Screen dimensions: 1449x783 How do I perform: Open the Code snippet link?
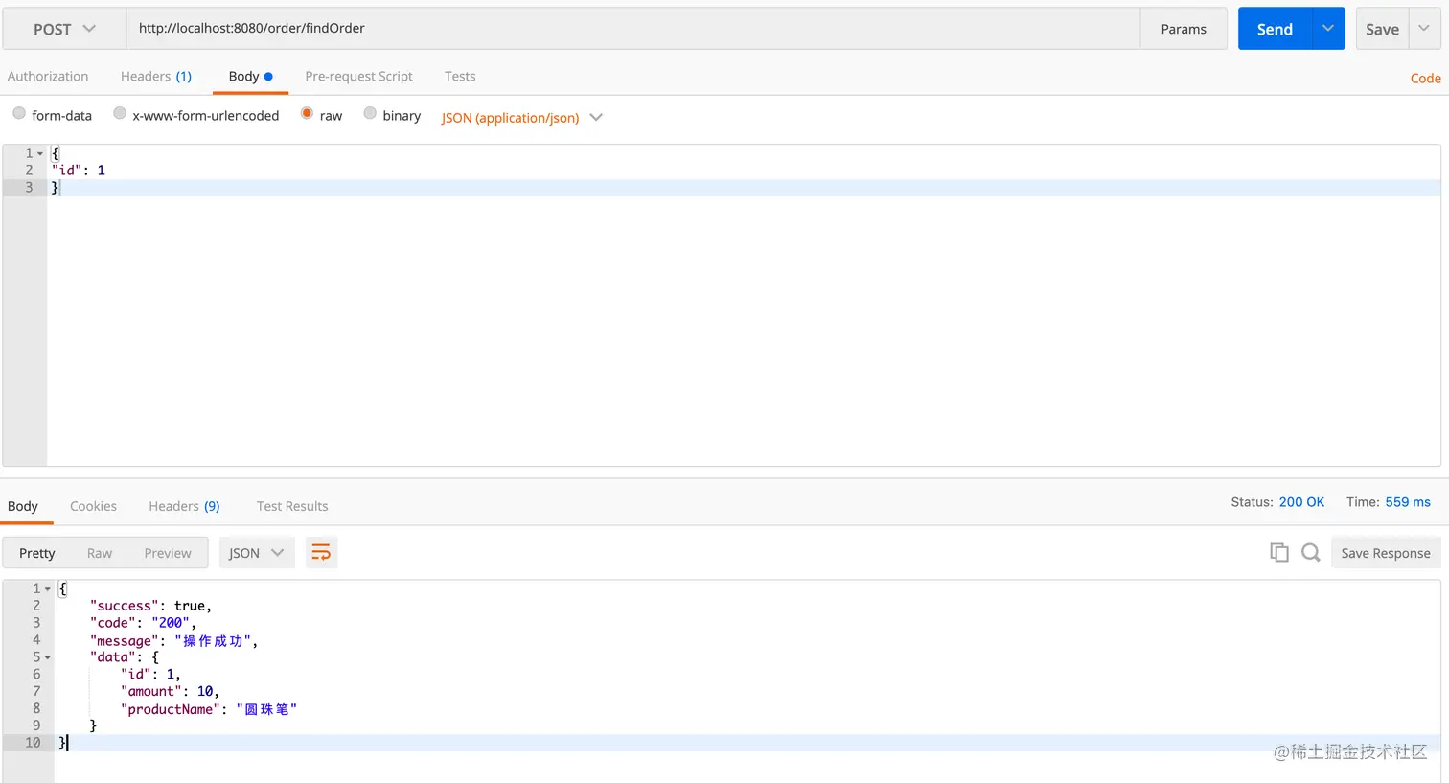(x=1425, y=79)
